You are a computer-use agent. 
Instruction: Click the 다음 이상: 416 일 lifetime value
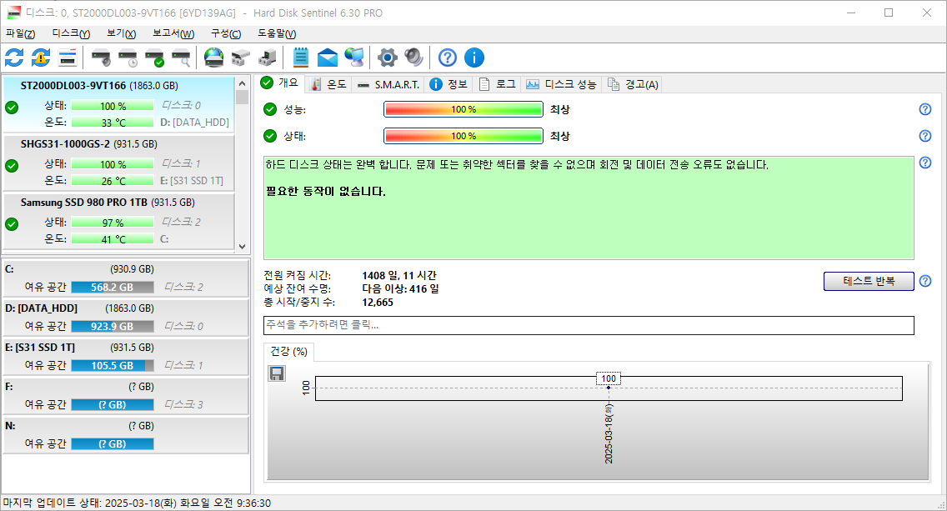coord(400,288)
